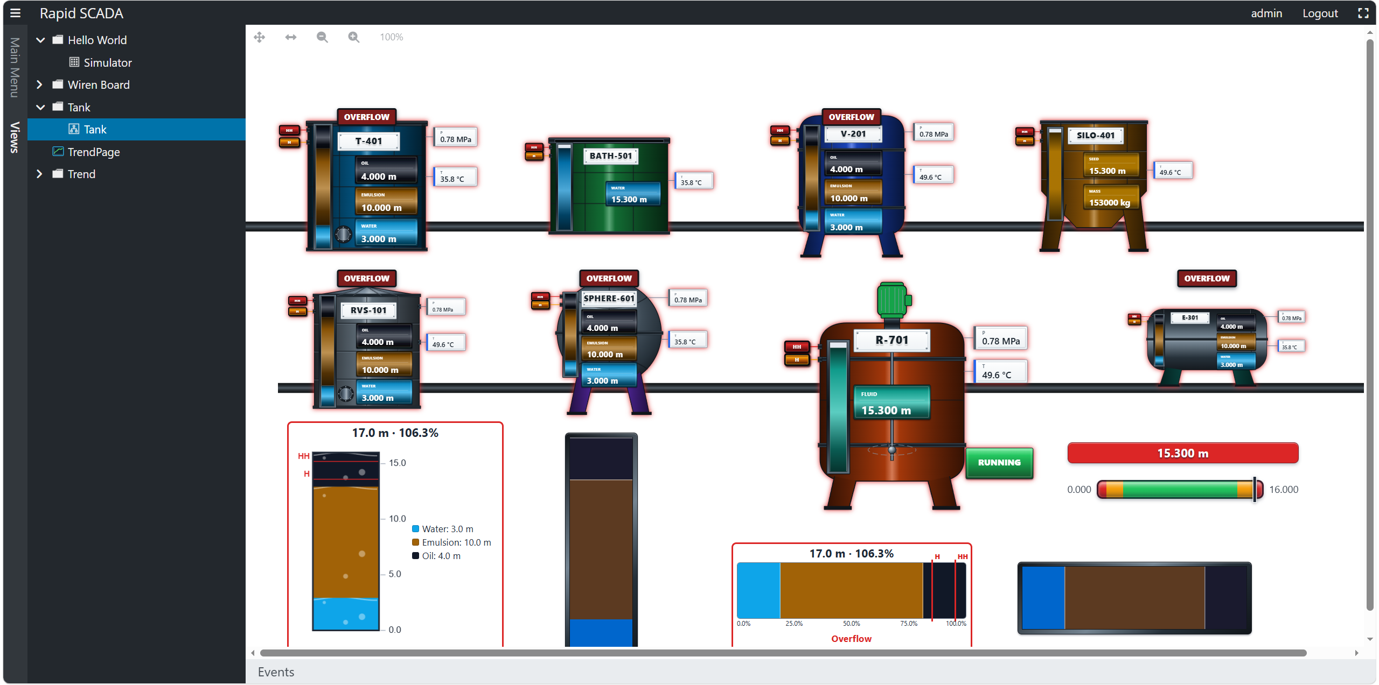Click the R-701 pressure 0.78 MPa box

pos(1000,338)
